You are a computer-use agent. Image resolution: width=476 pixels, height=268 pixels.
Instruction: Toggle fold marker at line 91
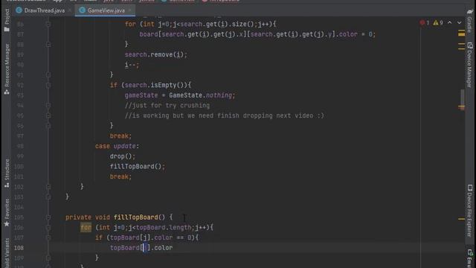pyautogui.click(x=48, y=74)
